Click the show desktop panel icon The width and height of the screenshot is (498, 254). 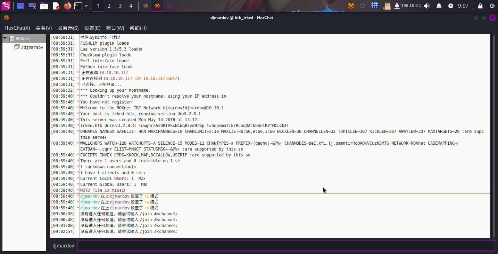click(20, 6)
